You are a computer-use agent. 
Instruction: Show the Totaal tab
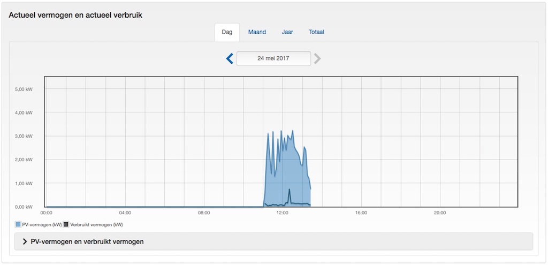pyautogui.click(x=316, y=32)
